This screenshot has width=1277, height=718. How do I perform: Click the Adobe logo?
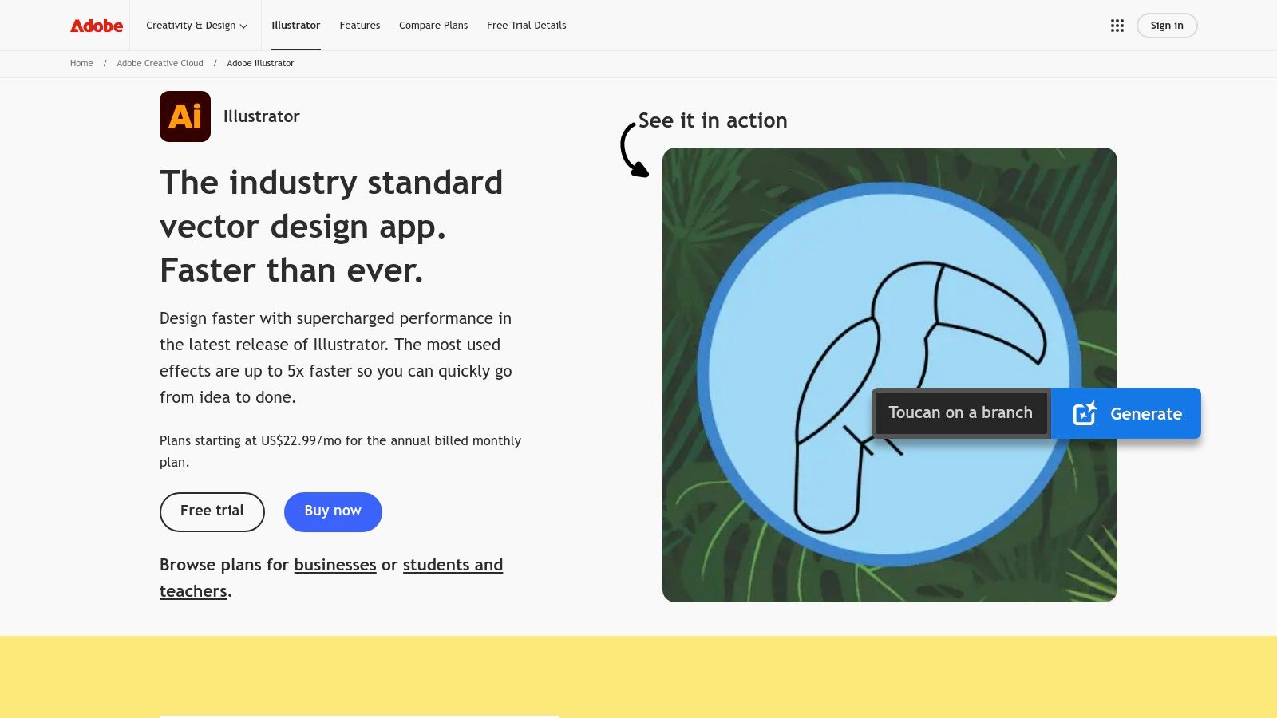pyautogui.click(x=97, y=26)
